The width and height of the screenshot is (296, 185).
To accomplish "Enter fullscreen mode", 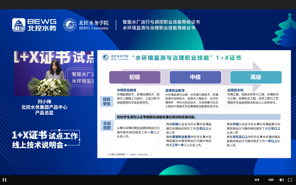I will [290, 180].
